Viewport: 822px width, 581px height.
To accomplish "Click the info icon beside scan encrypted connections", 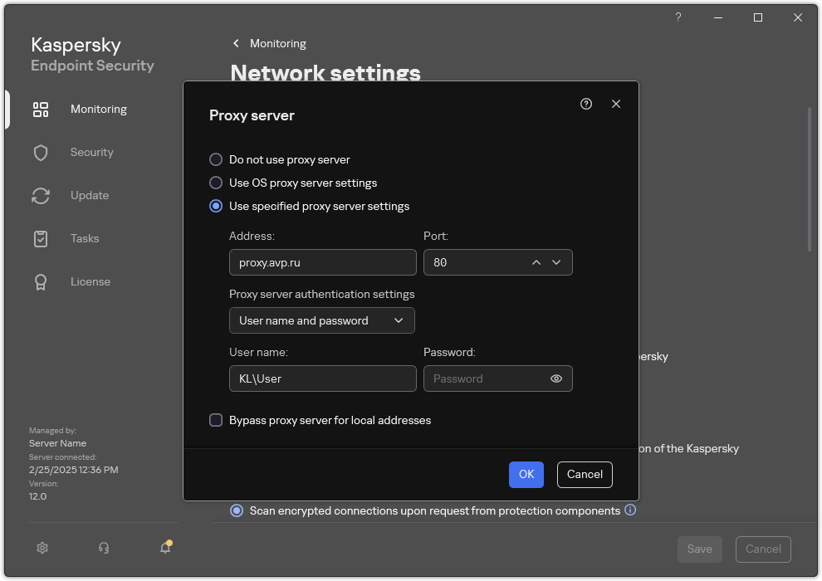I will [630, 510].
